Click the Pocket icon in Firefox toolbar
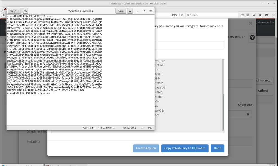278x166 pixels. pos(266,15)
